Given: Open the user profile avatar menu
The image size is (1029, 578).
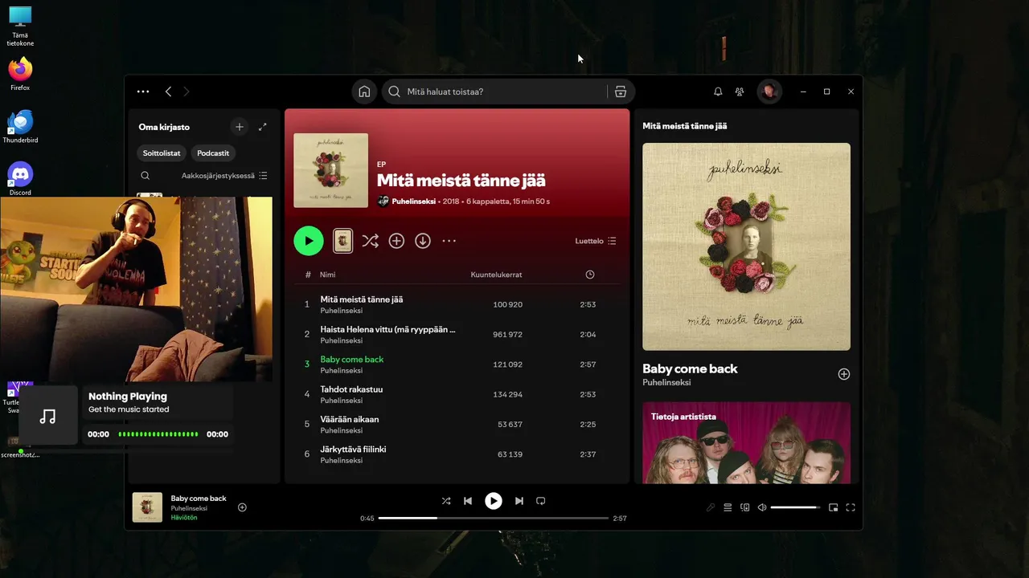Looking at the screenshot, I should [x=769, y=92].
